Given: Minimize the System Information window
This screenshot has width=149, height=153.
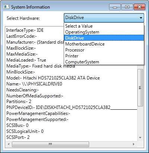Looking at the screenshot, I should 115,7.
